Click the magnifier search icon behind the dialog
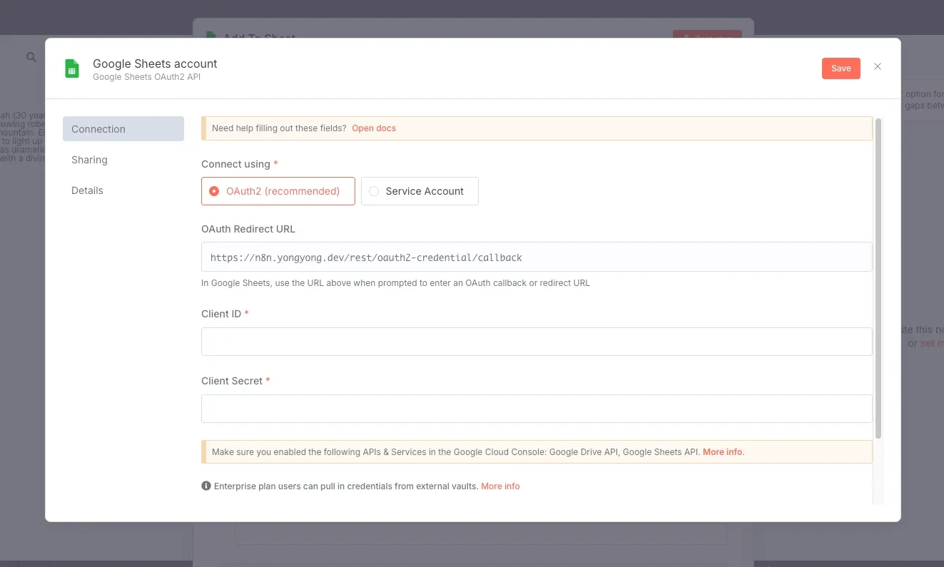The image size is (944, 567). (x=31, y=57)
